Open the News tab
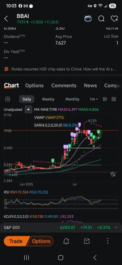 click(90, 85)
